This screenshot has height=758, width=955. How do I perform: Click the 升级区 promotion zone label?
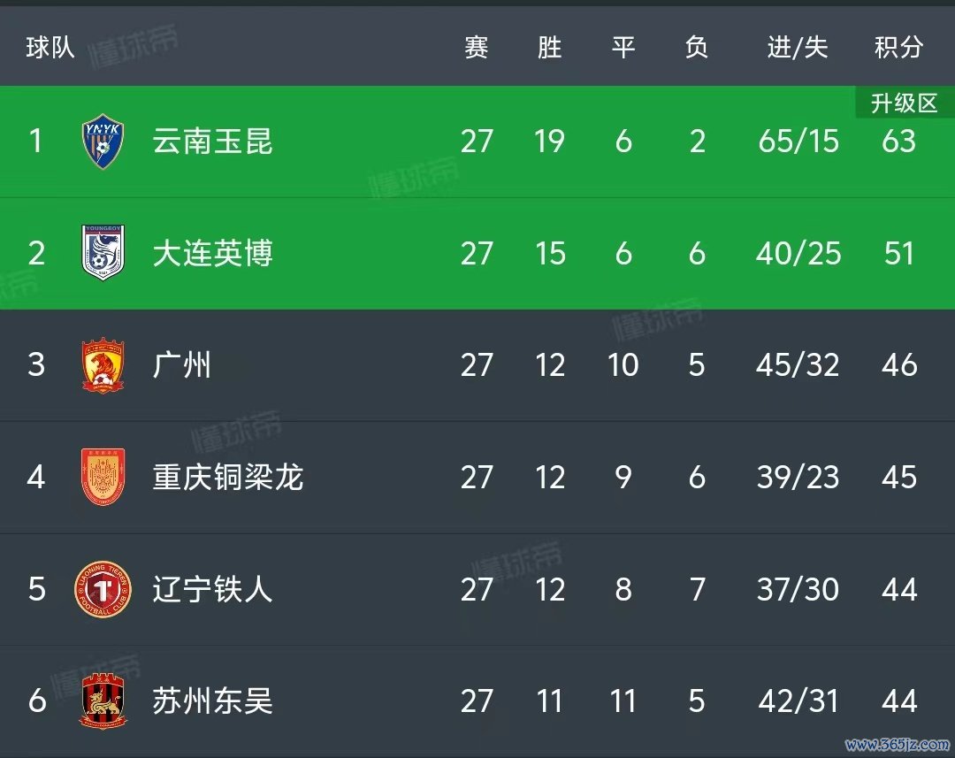coord(905,103)
